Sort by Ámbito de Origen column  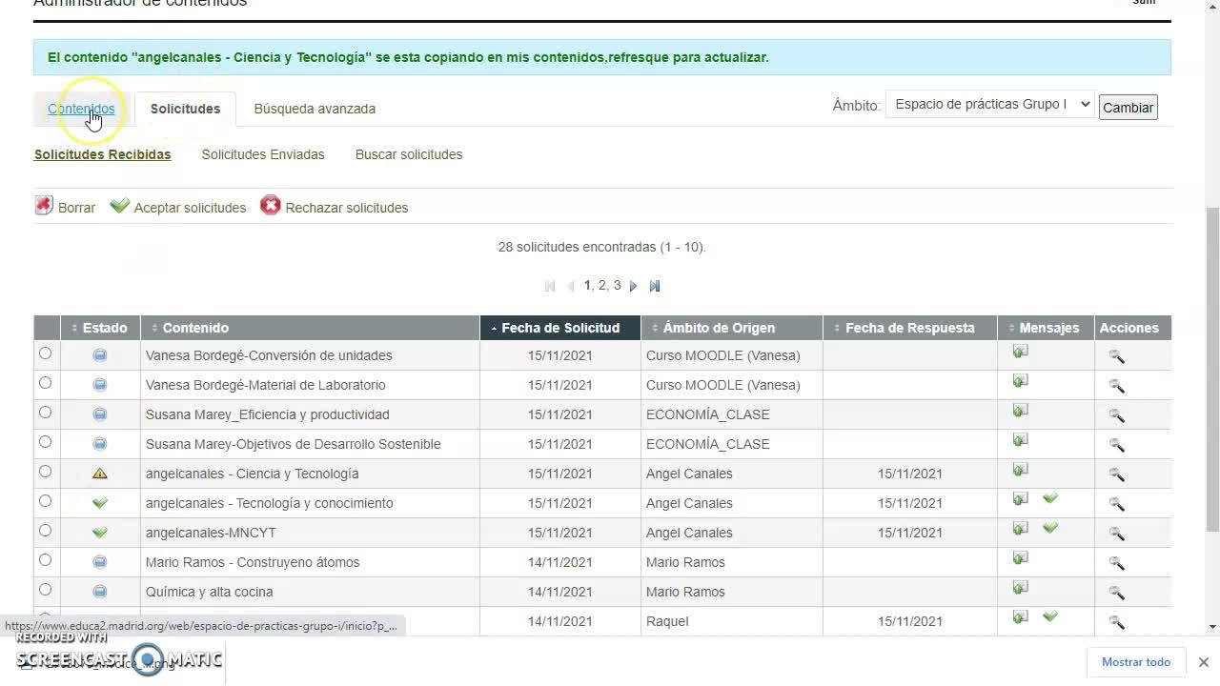732,328
